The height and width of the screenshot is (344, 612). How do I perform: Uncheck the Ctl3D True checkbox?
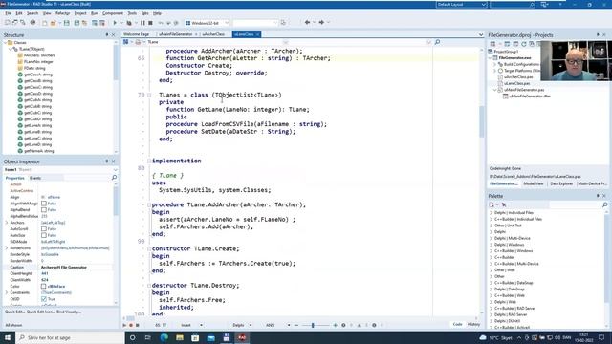pos(44,299)
